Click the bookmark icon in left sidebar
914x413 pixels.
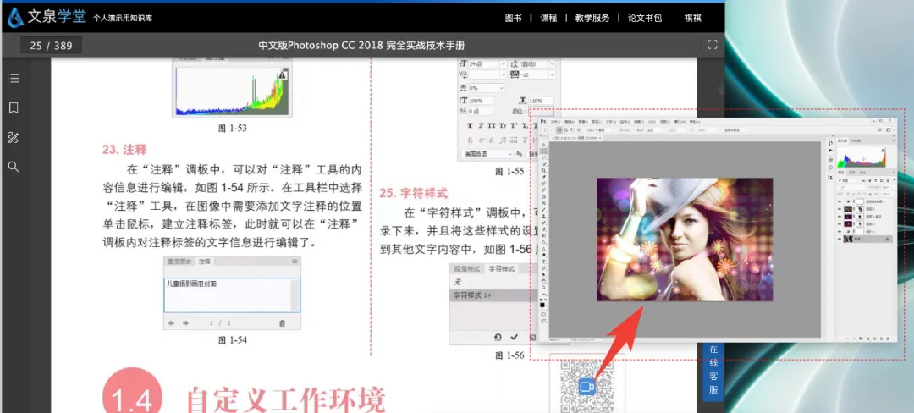(x=14, y=107)
